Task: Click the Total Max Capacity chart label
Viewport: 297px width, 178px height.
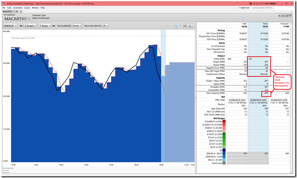Action: (x=23, y=38)
